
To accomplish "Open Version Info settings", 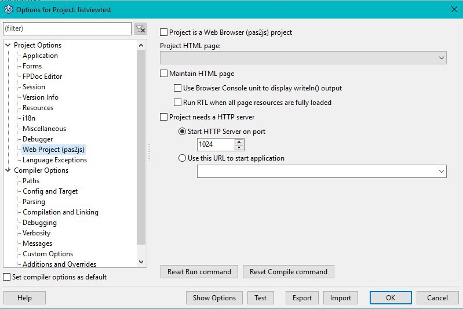I will (x=41, y=97).
